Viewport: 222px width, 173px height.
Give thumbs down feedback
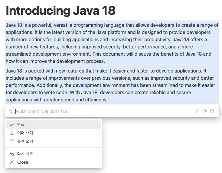pyautogui.click(x=204, y=111)
